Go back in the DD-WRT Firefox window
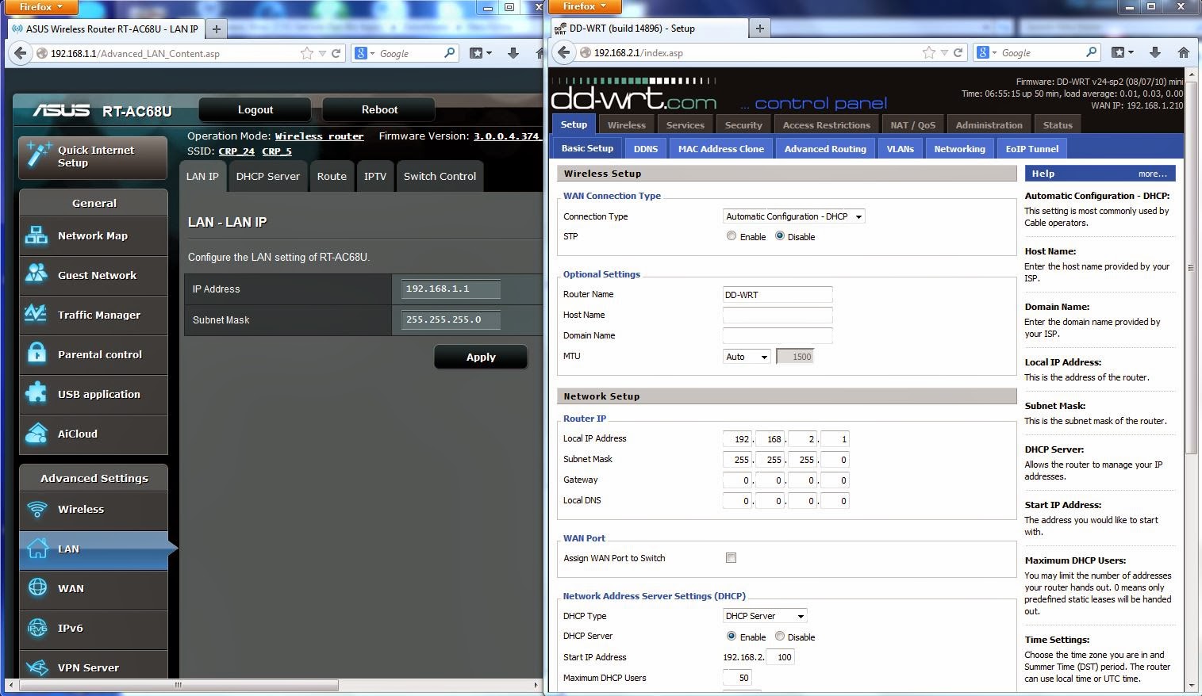The image size is (1202, 696). [563, 52]
